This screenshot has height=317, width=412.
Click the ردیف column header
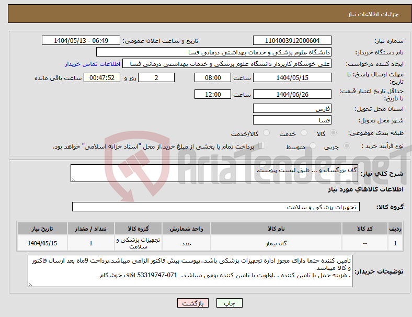395,229
